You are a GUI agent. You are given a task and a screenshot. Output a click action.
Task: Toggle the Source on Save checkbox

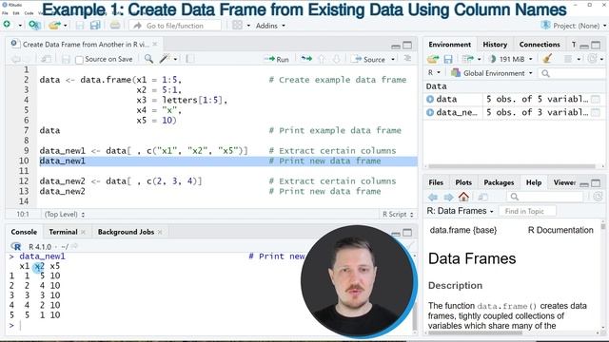pyautogui.click(x=79, y=59)
